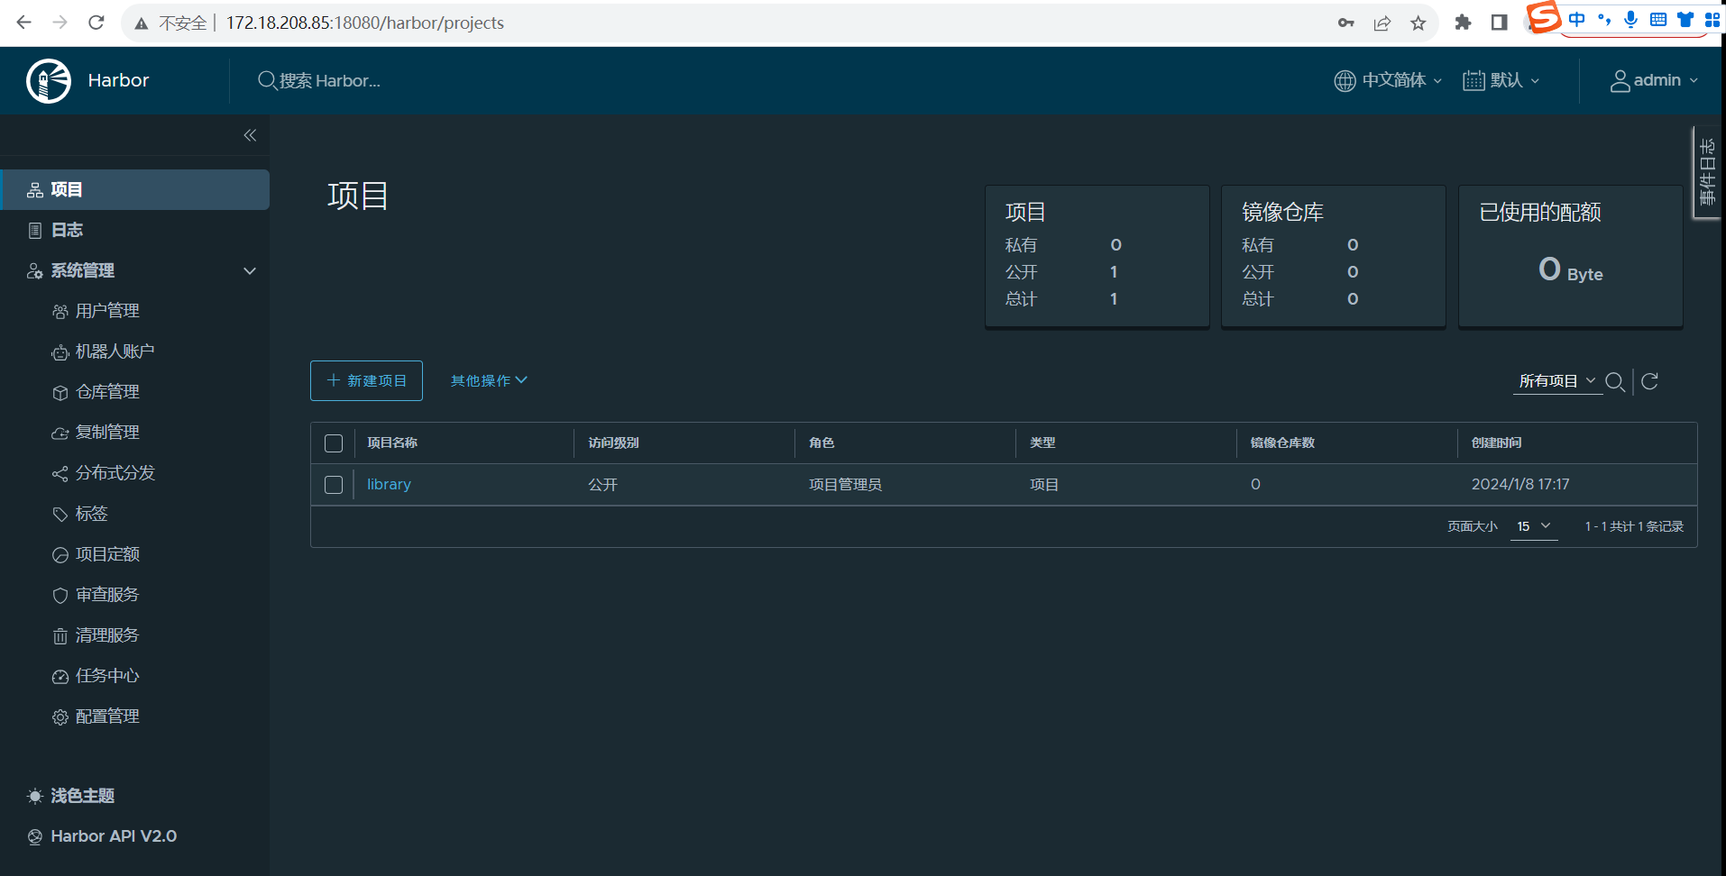1726x876 pixels.
Task: Bookmark this page with the star icon
Action: [1418, 23]
